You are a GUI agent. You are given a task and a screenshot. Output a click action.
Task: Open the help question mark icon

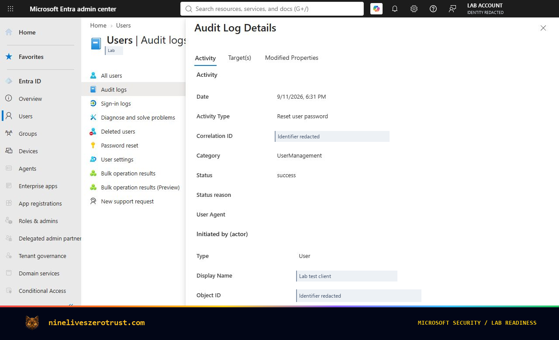pyautogui.click(x=433, y=9)
